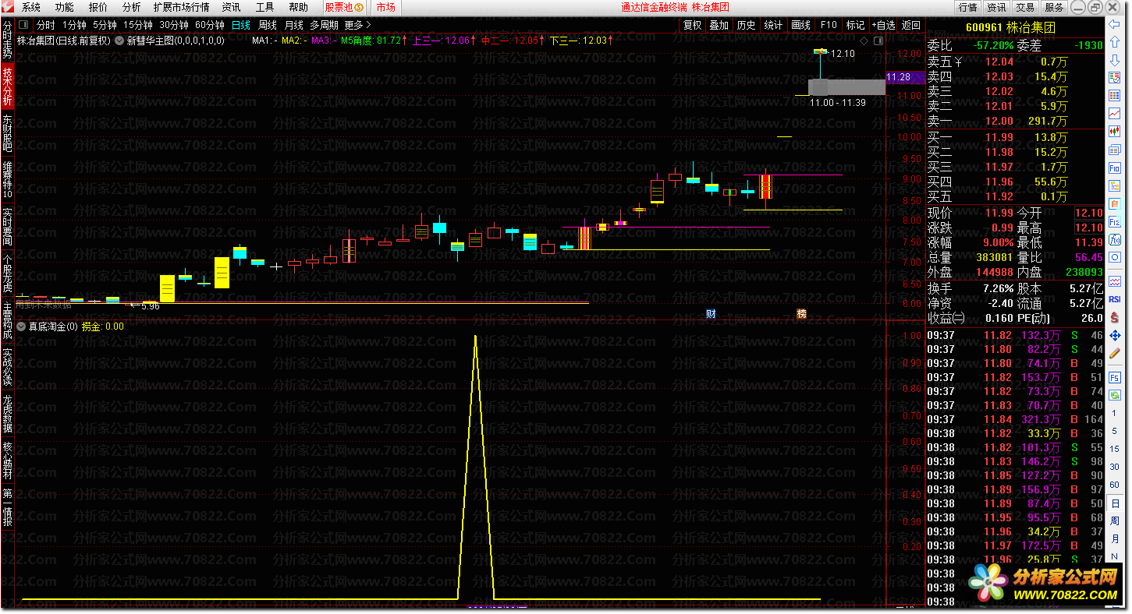The height and width of the screenshot is (614, 1132).
Task: Open the 交易 button at top right
Action: point(1025,7)
